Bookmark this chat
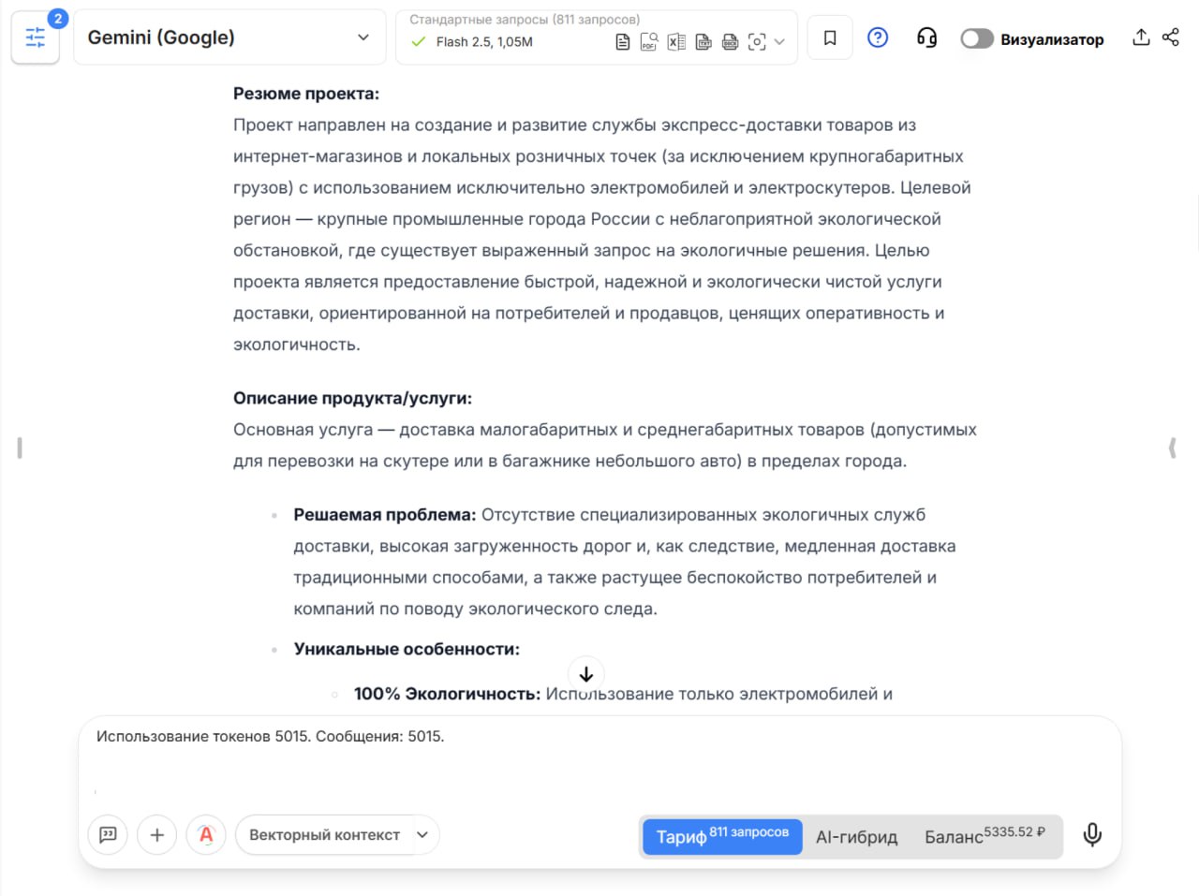The image size is (1199, 896). (x=829, y=37)
